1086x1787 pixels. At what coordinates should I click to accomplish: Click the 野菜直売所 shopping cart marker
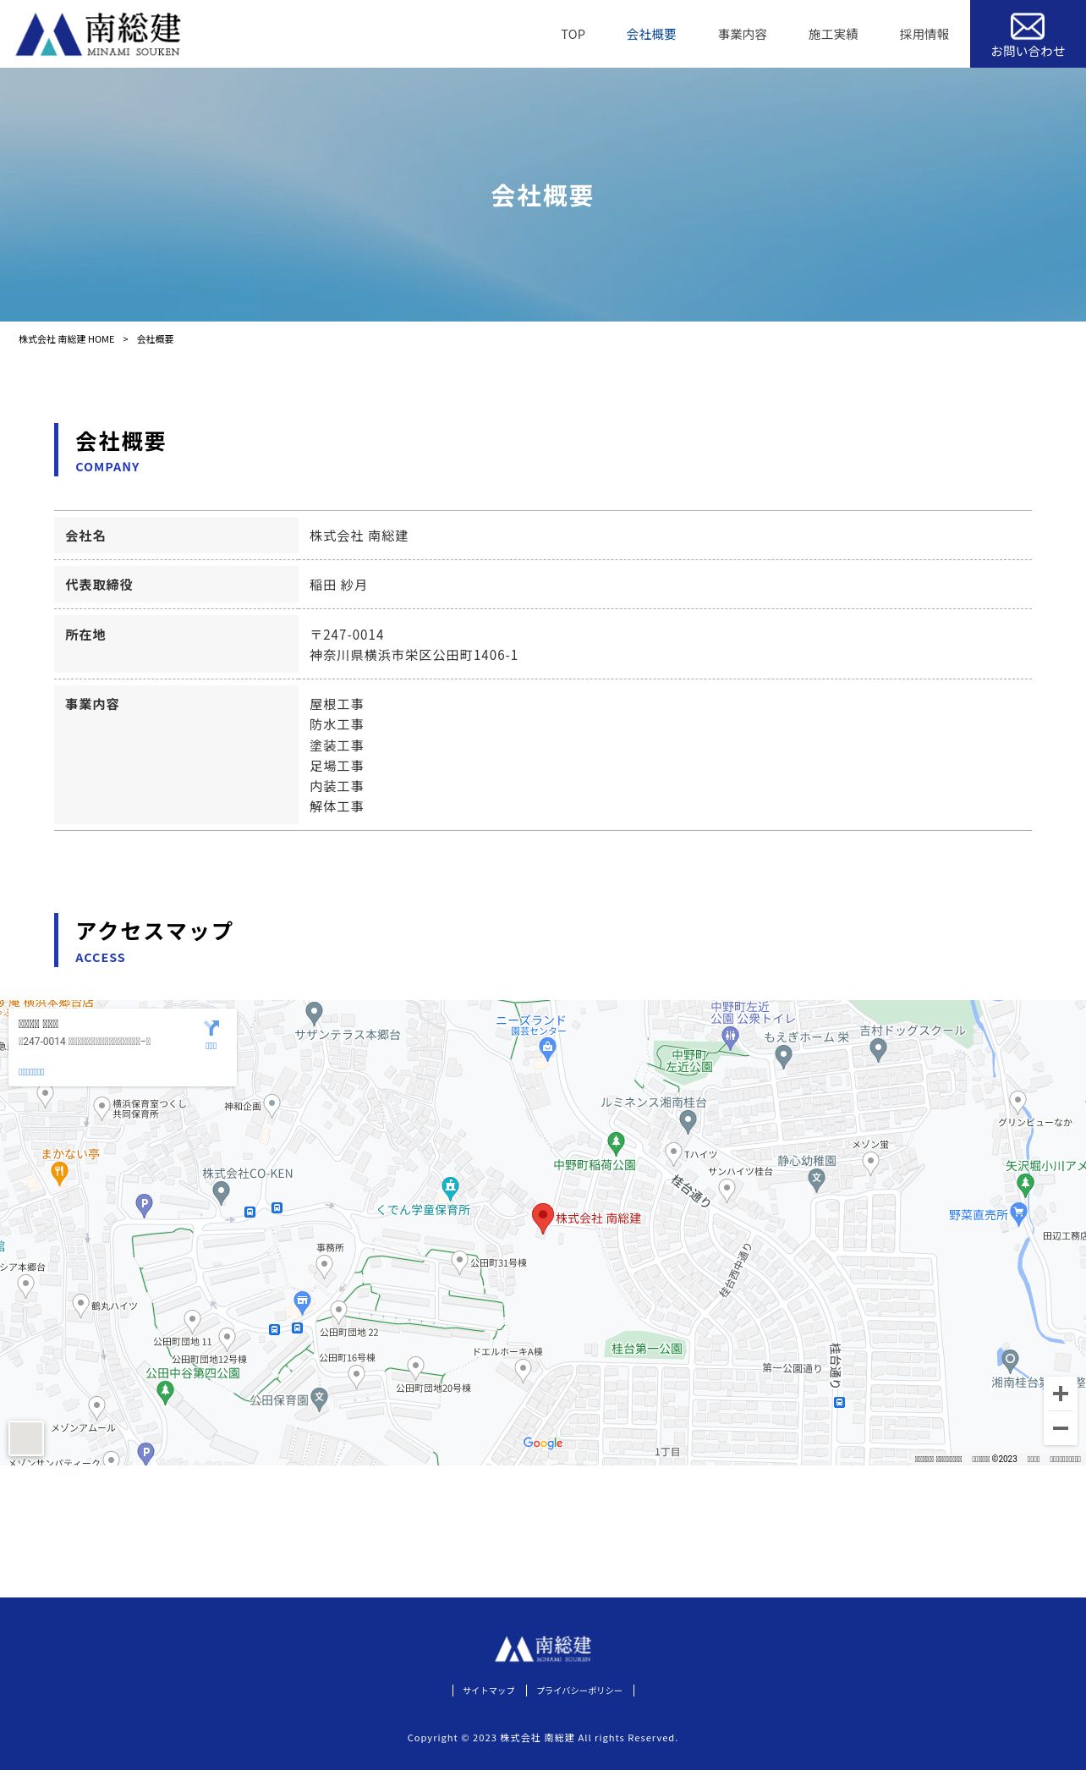1018,1214
